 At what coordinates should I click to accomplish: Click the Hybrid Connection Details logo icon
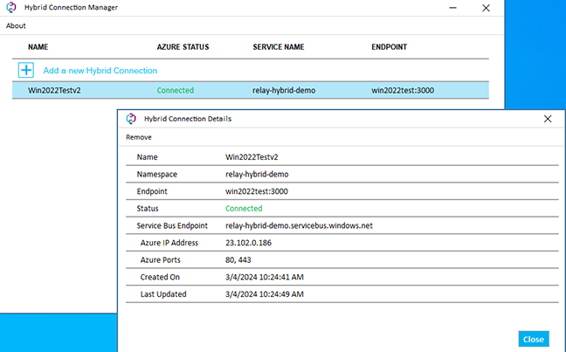[x=131, y=119]
